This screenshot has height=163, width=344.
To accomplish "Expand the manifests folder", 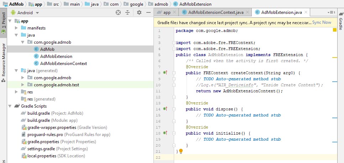I will 16,28.
